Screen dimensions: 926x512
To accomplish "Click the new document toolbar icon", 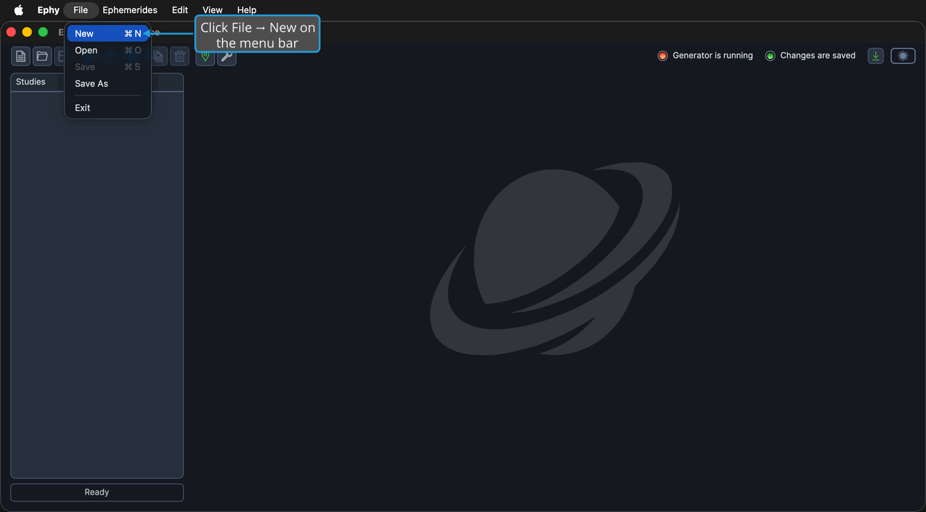I will click(21, 56).
